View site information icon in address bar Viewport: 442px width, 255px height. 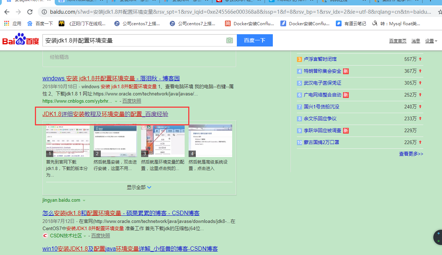tap(44, 12)
